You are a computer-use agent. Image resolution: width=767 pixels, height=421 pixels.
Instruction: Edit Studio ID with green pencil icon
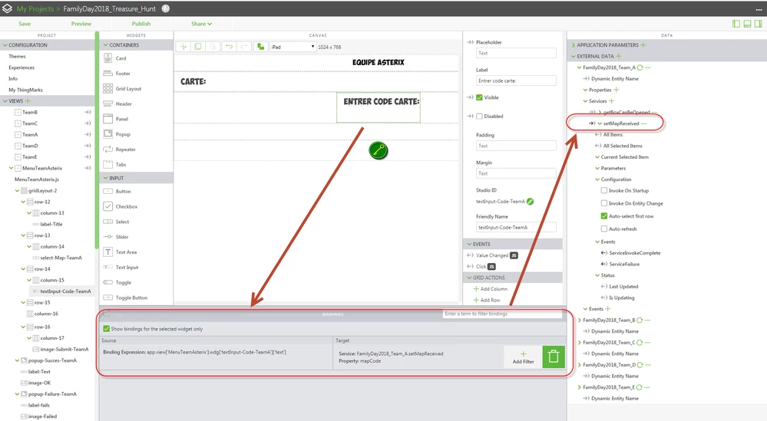tap(531, 201)
